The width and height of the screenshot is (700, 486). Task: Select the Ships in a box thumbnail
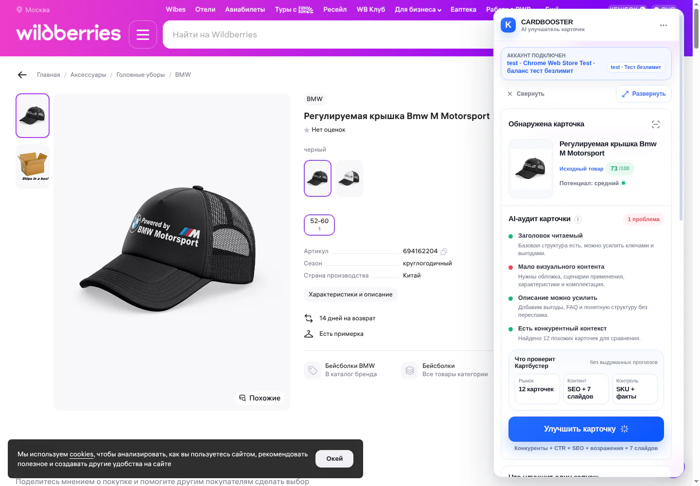[33, 166]
